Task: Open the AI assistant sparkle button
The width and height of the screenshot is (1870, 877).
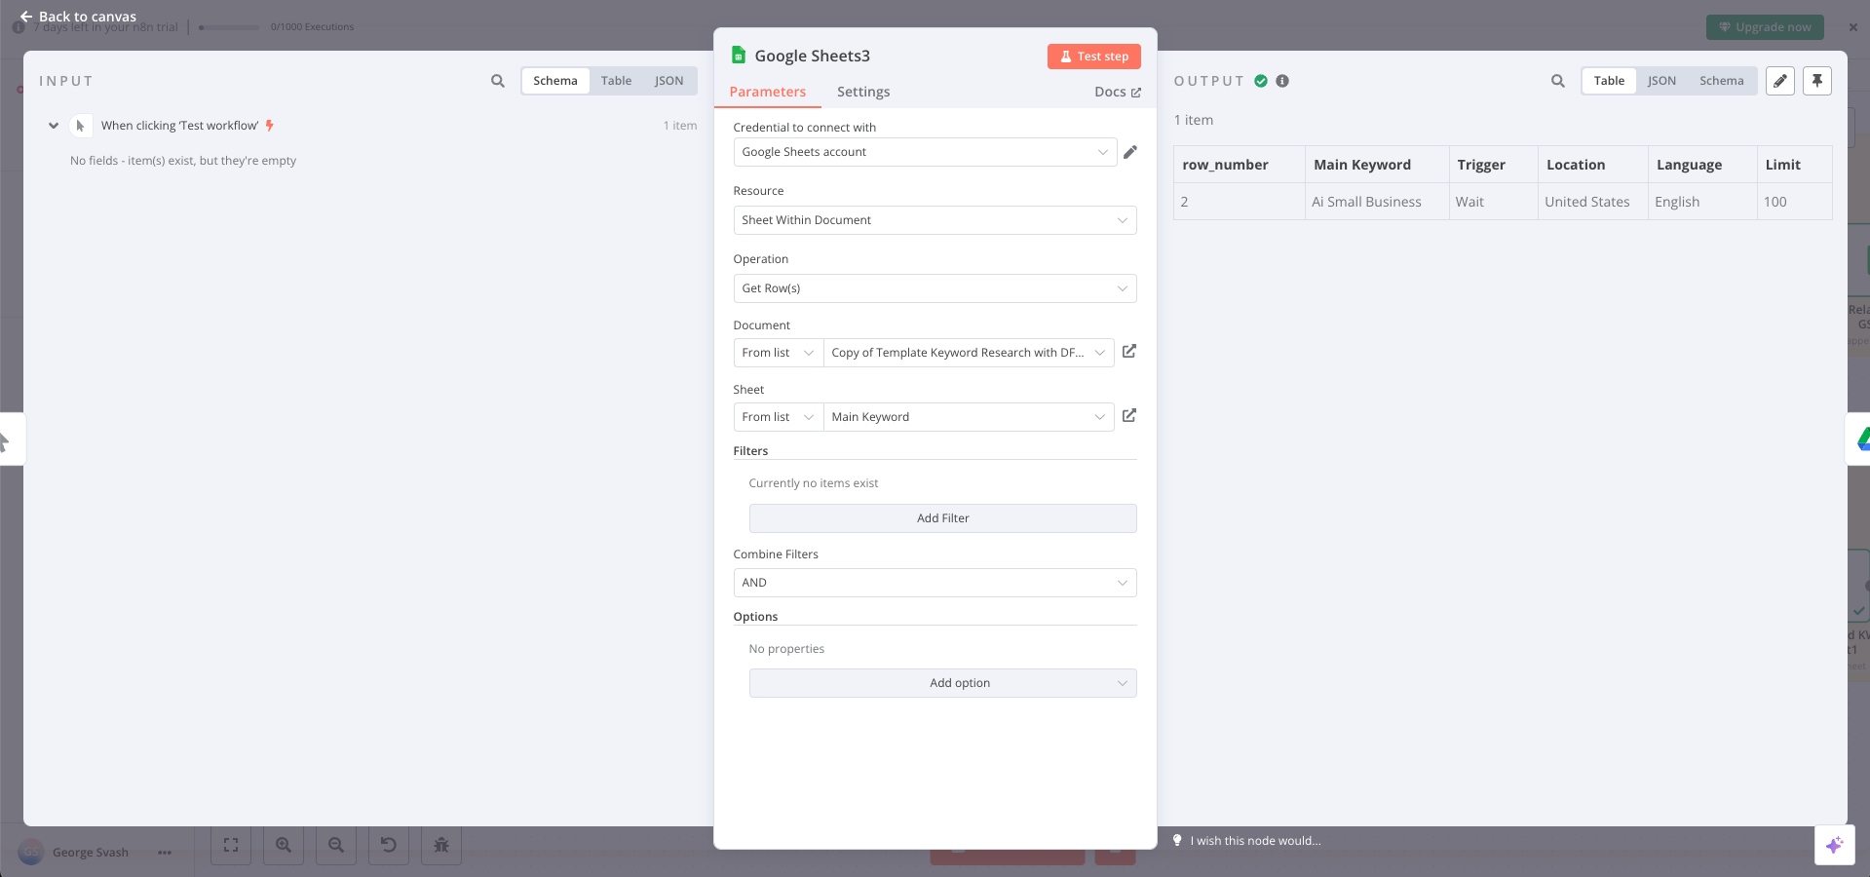Action: (x=1834, y=845)
